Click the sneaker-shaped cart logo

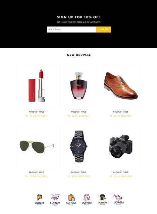(118, 200)
